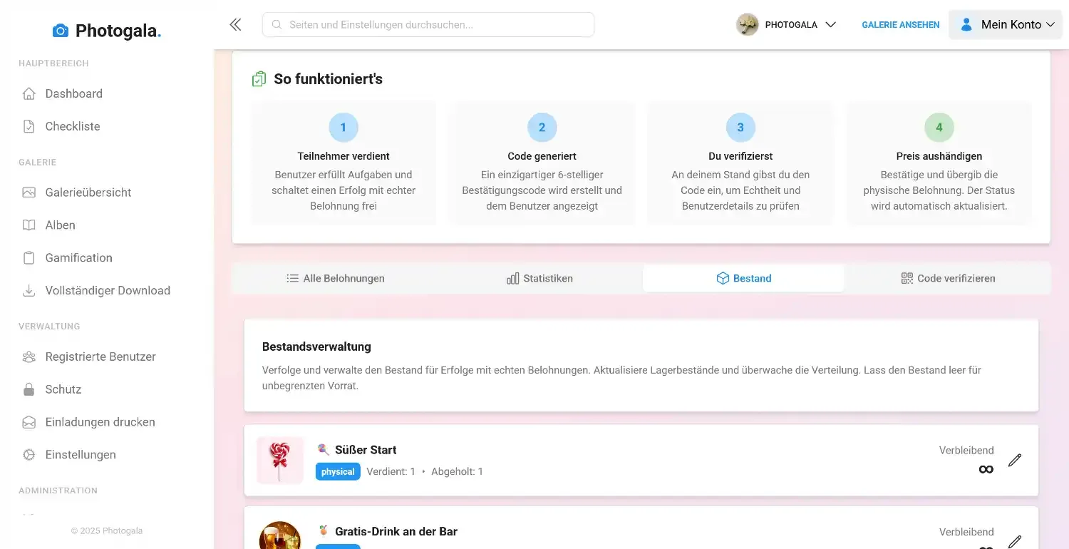Click the Checkliste document icon
This screenshot has width=1069, height=549.
29,127
